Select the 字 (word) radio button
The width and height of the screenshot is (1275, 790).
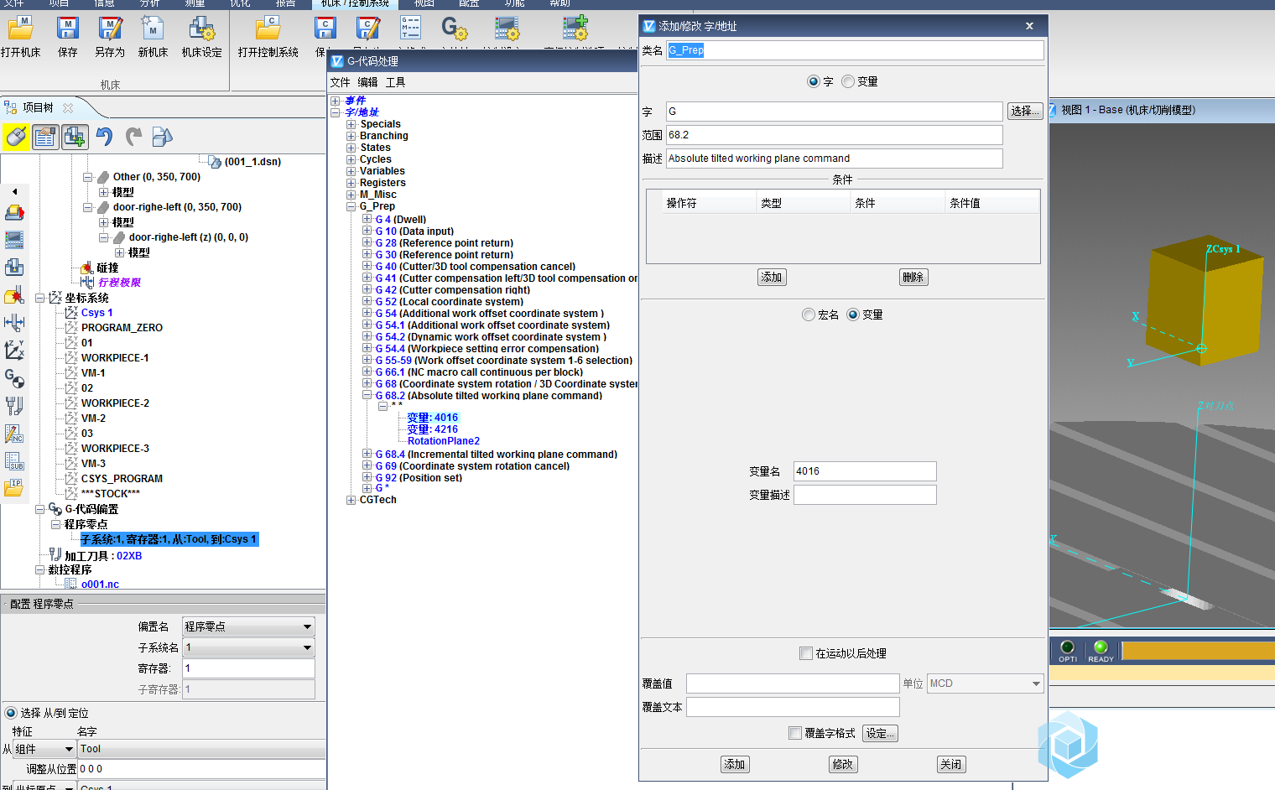click(813, 81)
